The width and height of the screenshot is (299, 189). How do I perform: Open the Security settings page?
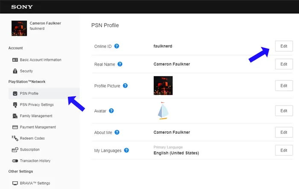[x=26, y=71]
